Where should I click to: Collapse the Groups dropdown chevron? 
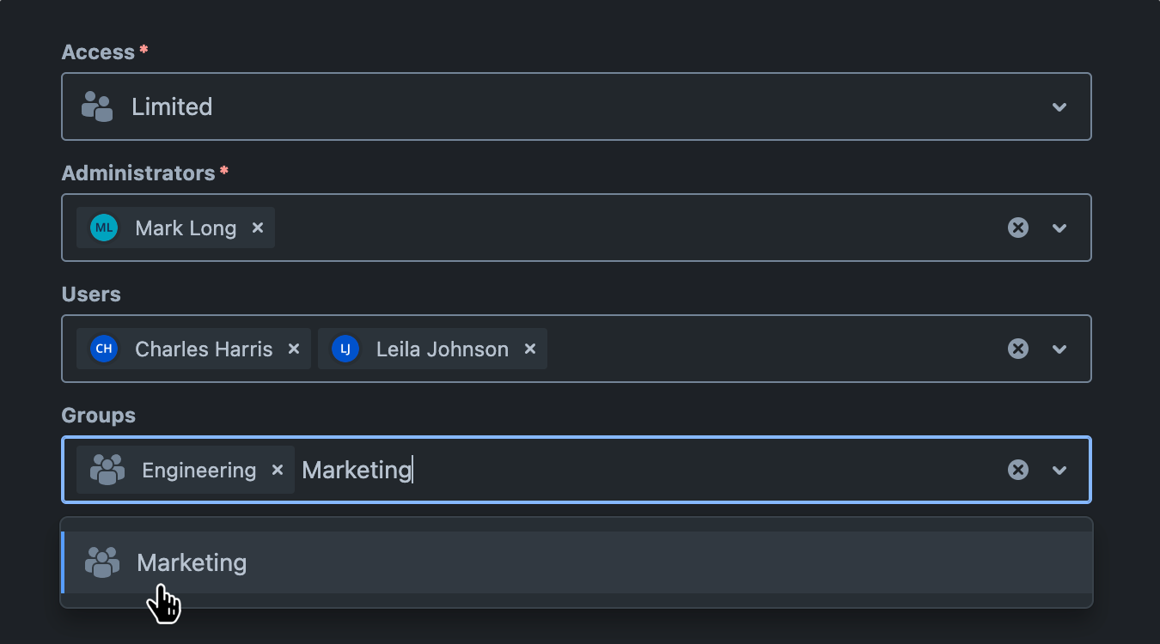[x=1059, y=470]
